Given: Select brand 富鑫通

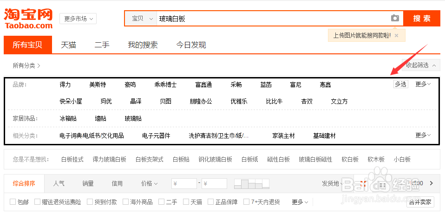Looking at the screenshot, I should 204,84.
